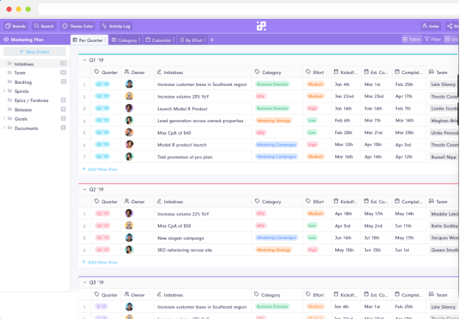Toggle the Marketing Plan eye icon
This screenshot has width=460, height=319.
6,40
